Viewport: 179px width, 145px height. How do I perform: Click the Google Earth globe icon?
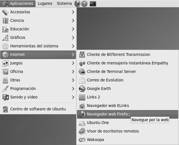[82, 89]
